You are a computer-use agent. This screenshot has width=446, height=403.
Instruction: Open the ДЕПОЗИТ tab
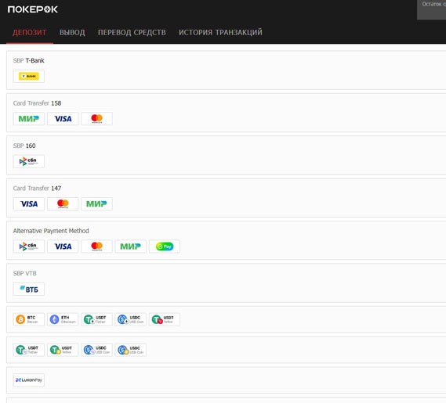[x=29, y=32]
